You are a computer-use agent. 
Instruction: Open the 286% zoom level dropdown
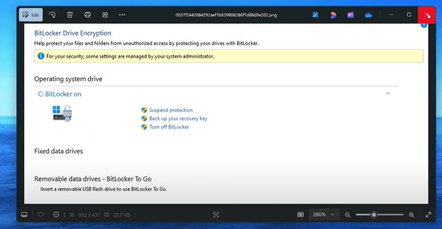(x=324, y=215)
